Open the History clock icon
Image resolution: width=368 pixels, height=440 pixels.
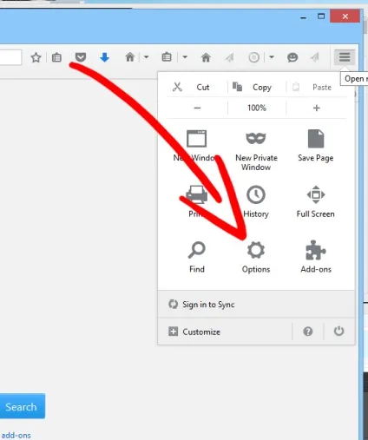(x=256, y=194)
